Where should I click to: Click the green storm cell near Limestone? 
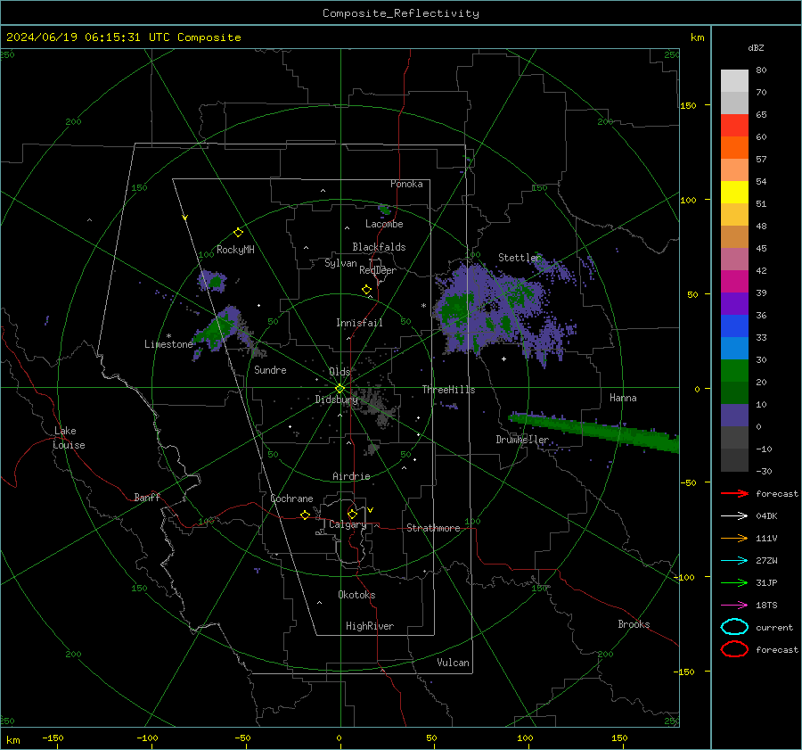[217, 330]
